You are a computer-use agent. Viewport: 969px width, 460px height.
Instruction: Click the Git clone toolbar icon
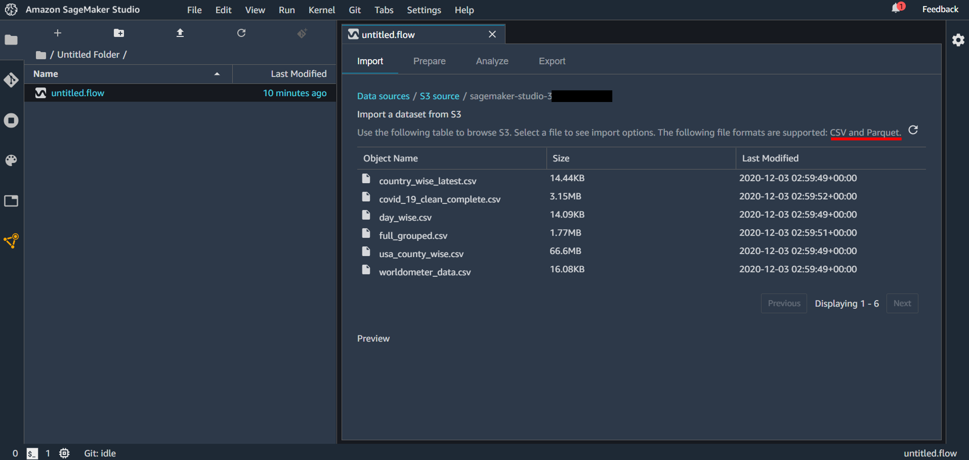302,33
